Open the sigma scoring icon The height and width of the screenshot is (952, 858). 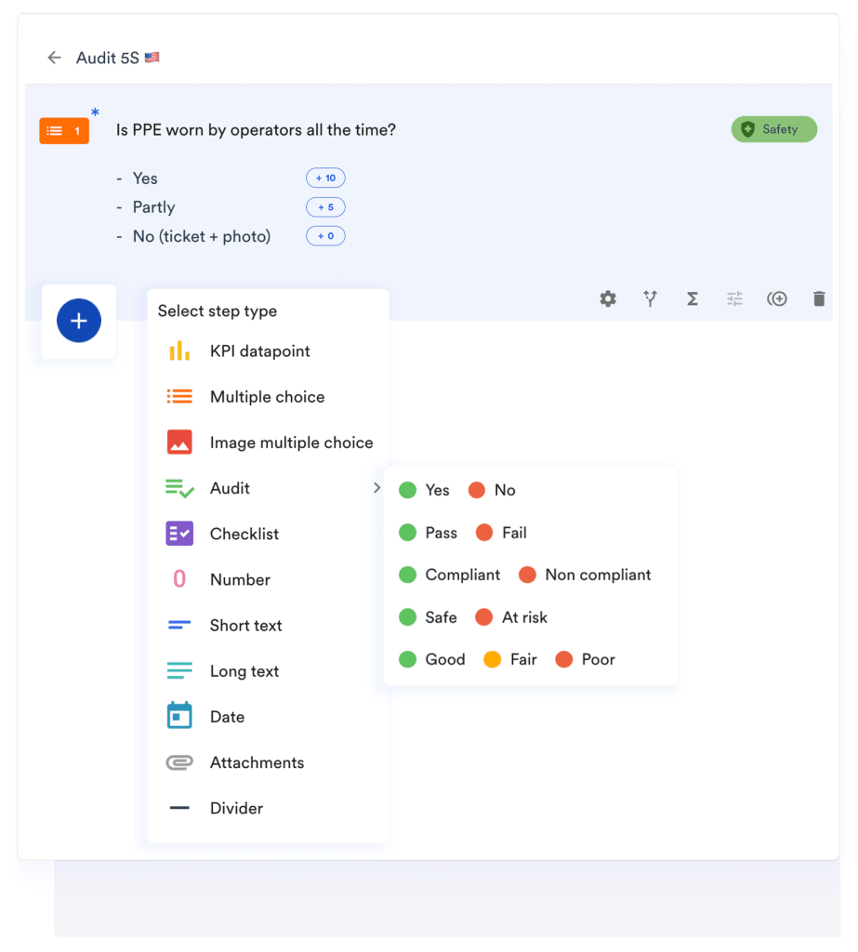(x=693, y=298)
